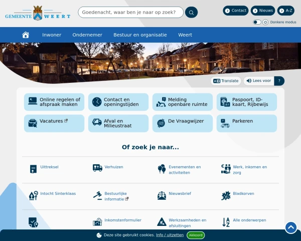The width and height of the screenshot is (301, 241).
Task: Click the question mark help icon
Action: tap(279, 81)
